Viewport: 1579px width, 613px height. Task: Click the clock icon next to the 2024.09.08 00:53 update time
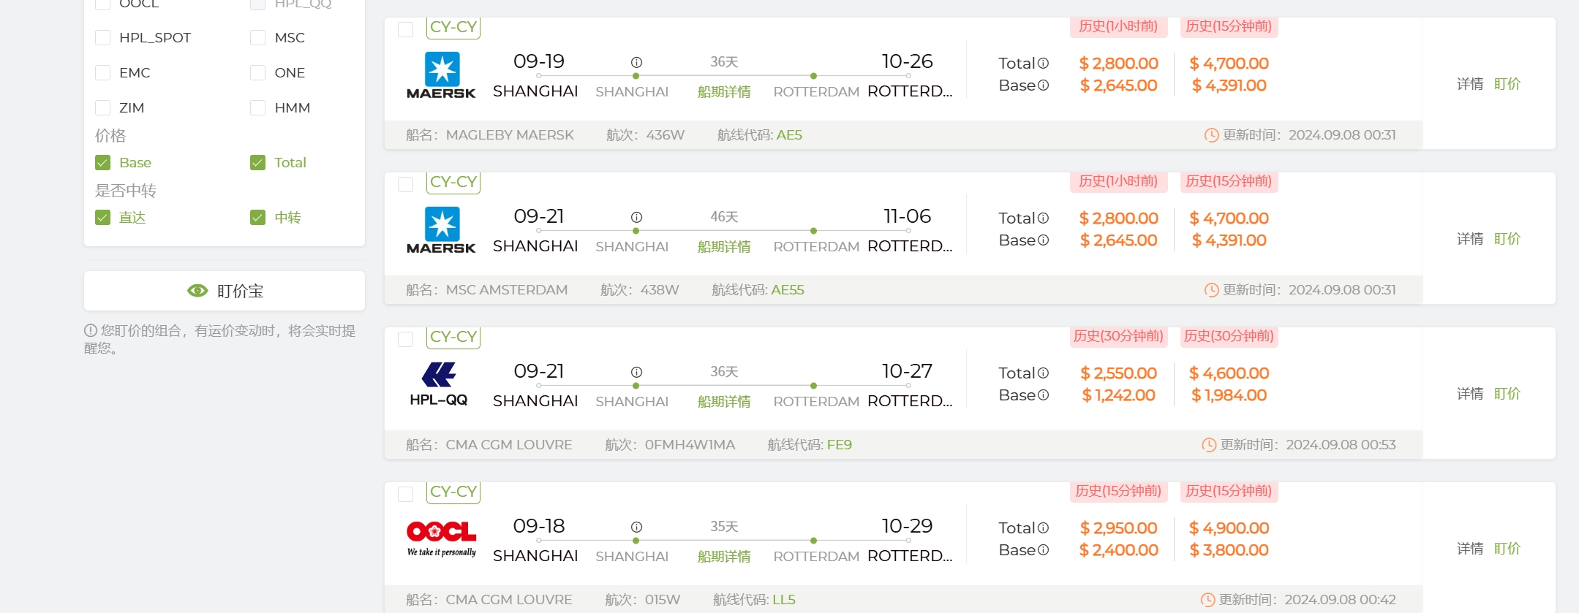coord(1209,445)
